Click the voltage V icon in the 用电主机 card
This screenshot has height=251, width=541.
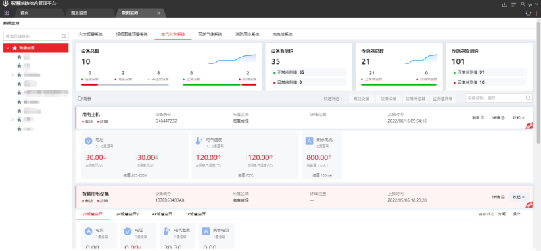[x=89, y=142]
